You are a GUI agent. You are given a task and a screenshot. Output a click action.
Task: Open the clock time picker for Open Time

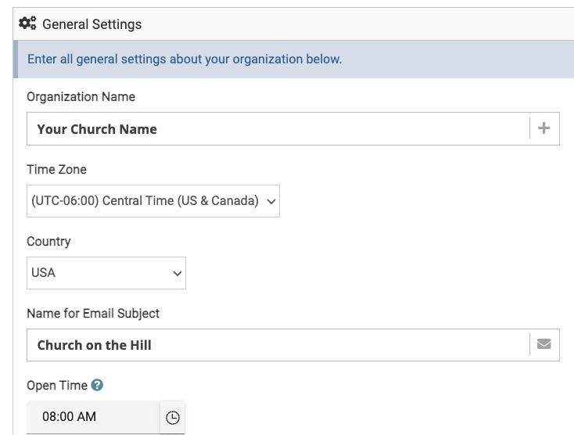[173, 417]
